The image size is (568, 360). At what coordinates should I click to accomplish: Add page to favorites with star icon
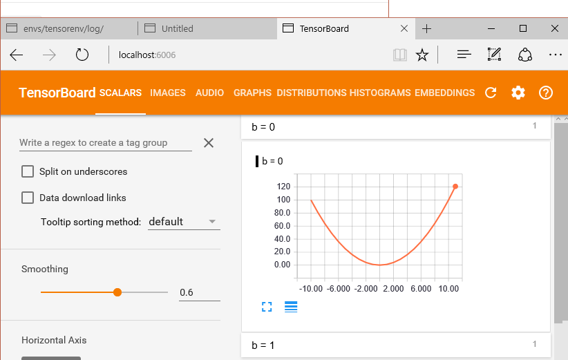[x=422, y=55]
